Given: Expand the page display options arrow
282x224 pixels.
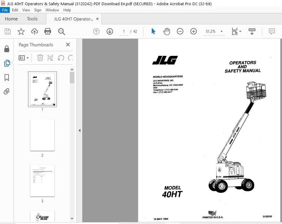Looking at the screenshot, I should [240, 31].
